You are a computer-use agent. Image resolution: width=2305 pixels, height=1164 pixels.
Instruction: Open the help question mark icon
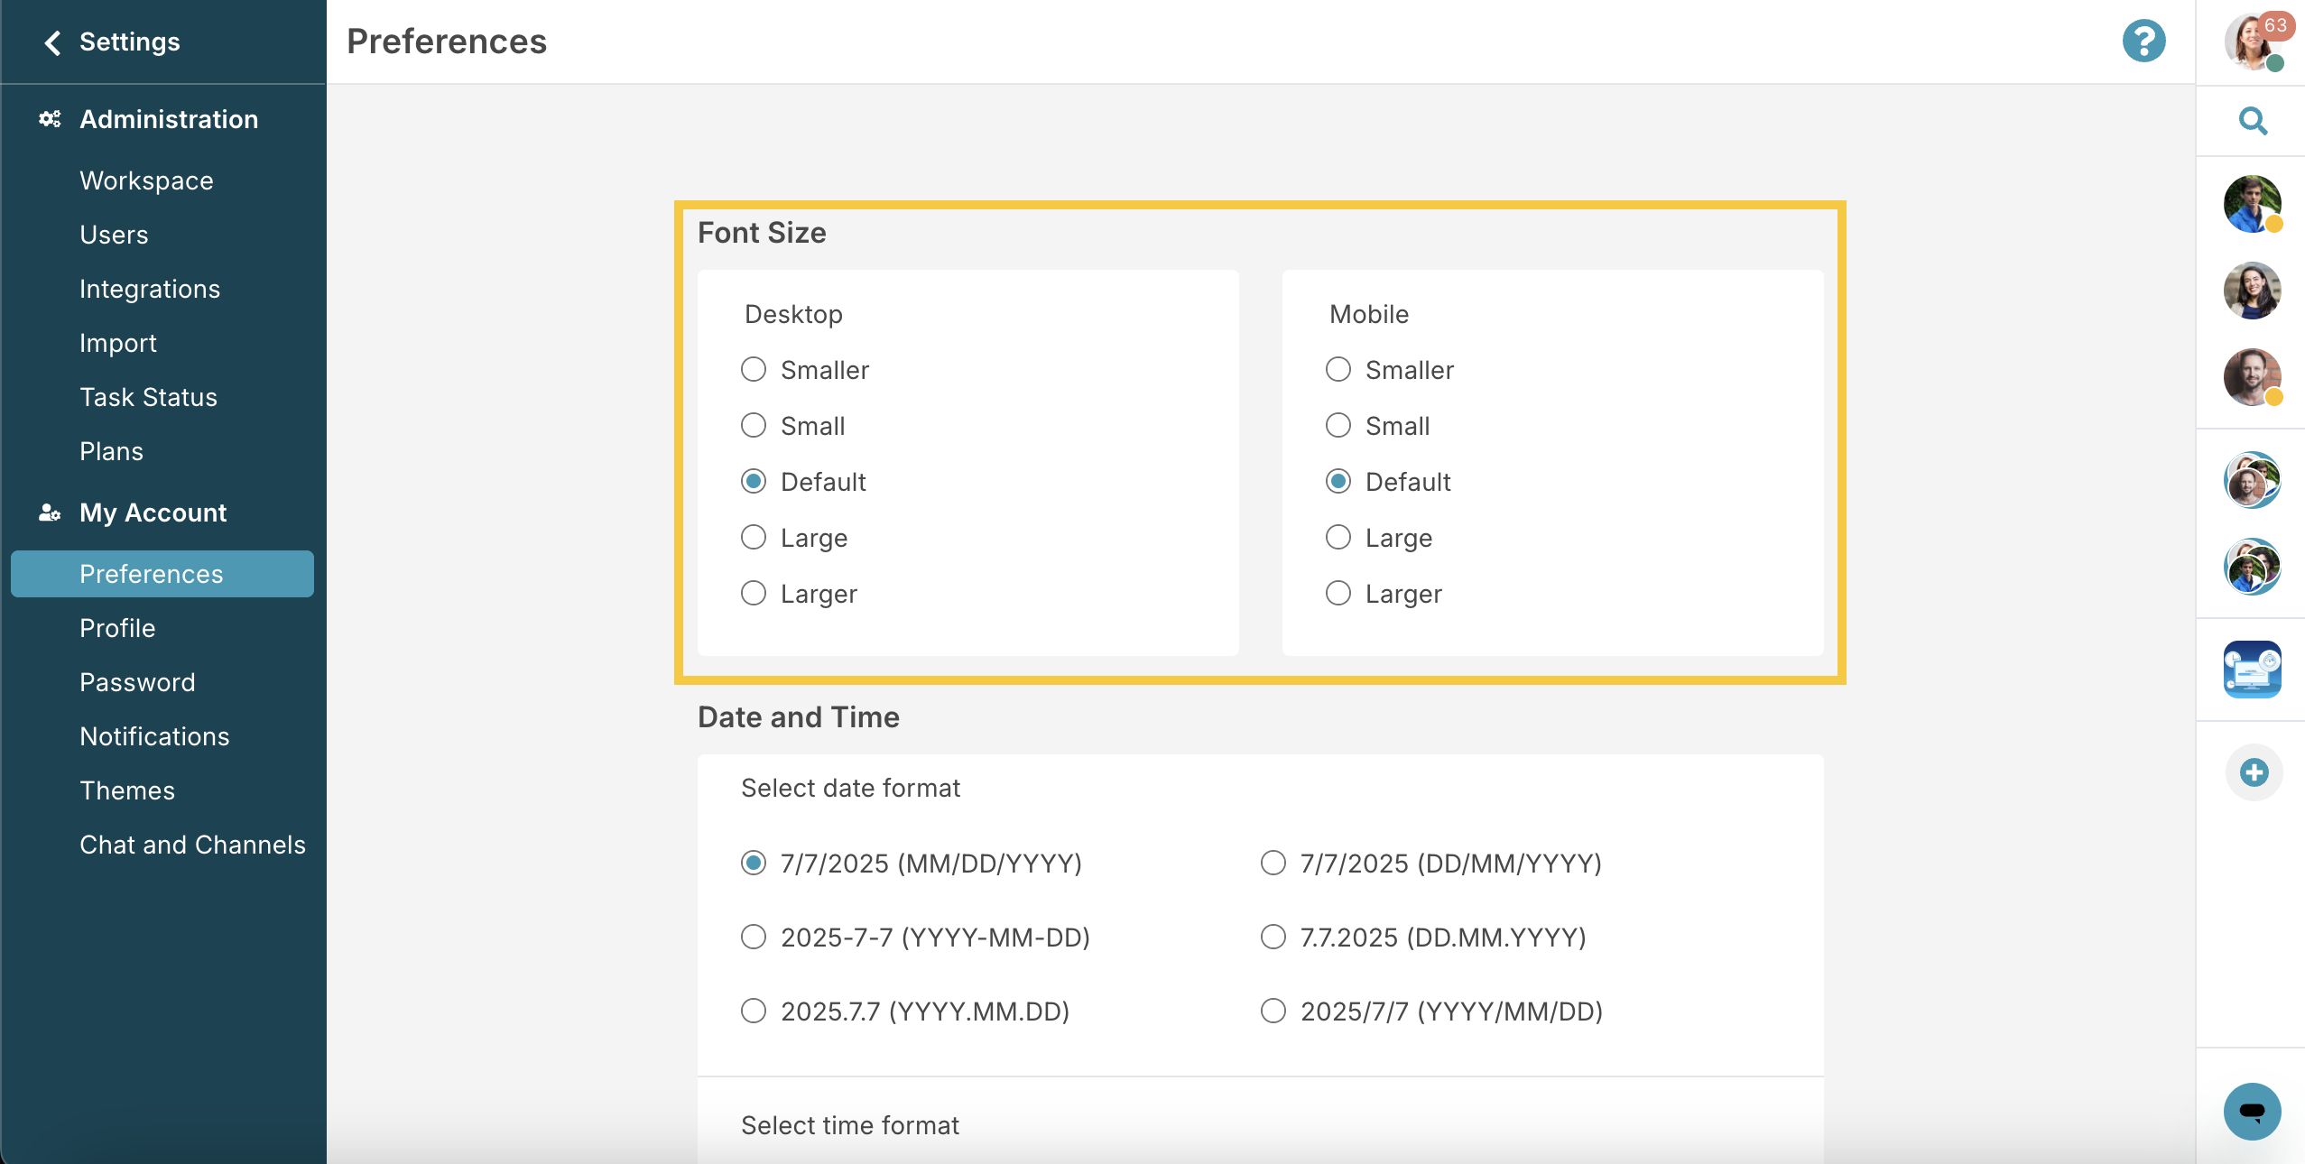[x=2143, y=42]
